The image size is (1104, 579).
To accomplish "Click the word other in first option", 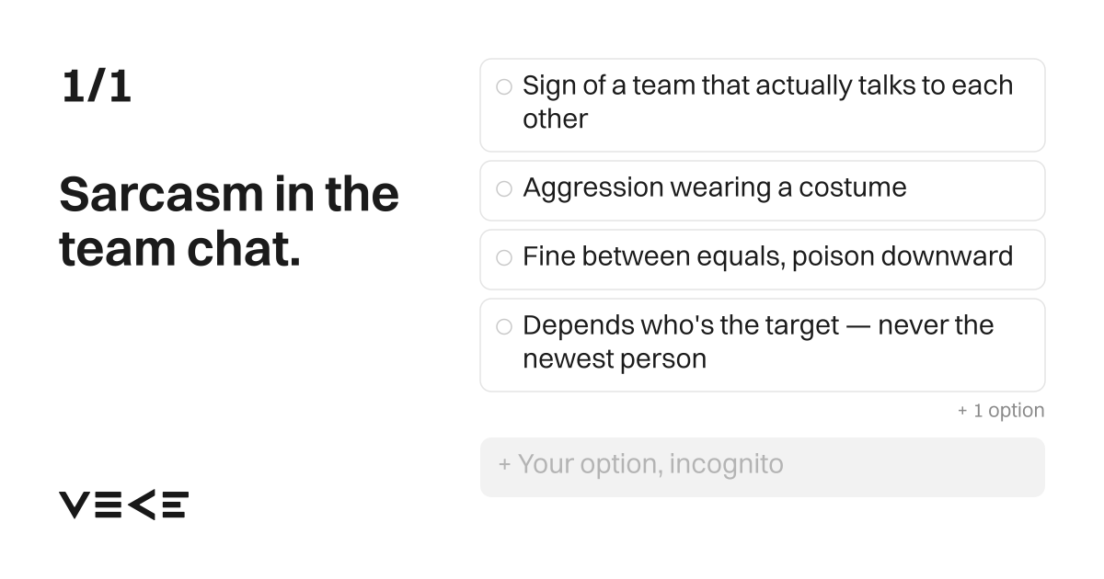I will click(555, 119).
